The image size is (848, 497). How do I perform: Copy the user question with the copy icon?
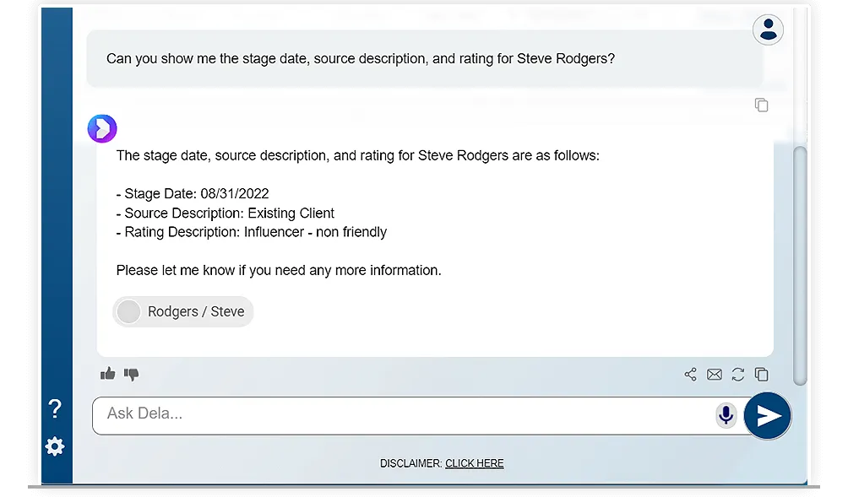click(x=762, y=105)
